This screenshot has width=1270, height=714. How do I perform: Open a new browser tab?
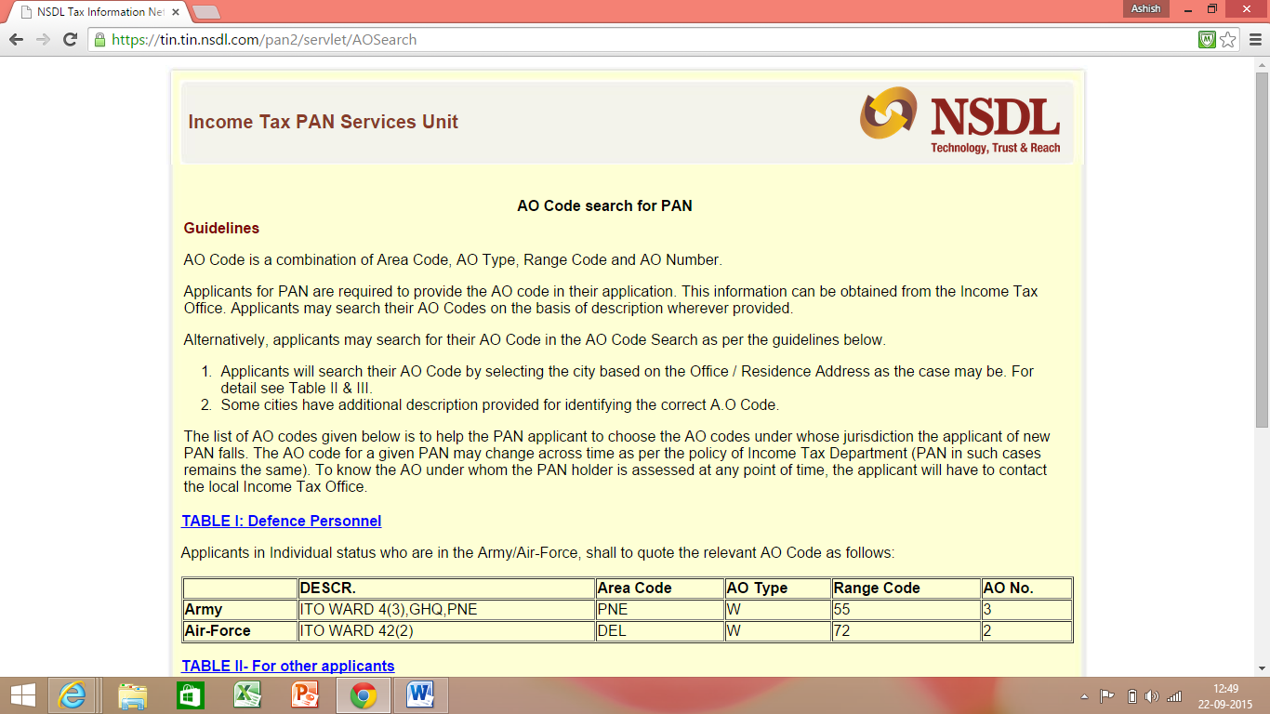click(x=205, y=12)
